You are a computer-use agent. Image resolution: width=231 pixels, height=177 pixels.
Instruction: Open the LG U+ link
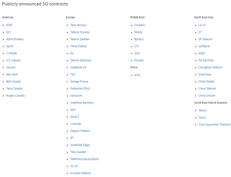tap(203, 25)
